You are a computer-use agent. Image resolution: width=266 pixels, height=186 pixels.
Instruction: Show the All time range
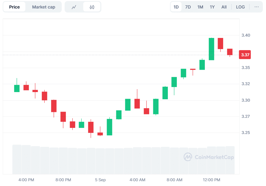point(224,7)
